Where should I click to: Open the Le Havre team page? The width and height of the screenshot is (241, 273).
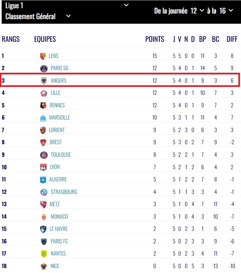pos(59,229)
